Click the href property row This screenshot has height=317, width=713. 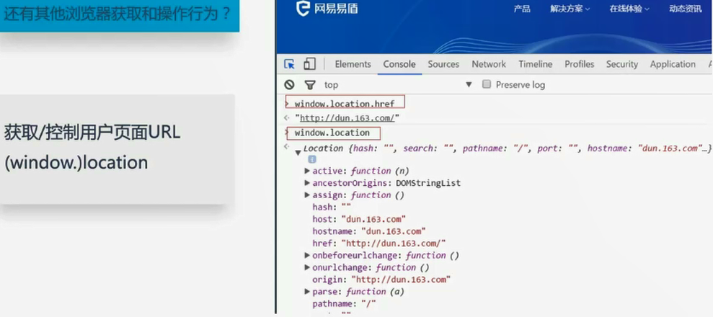click(378, 244)
